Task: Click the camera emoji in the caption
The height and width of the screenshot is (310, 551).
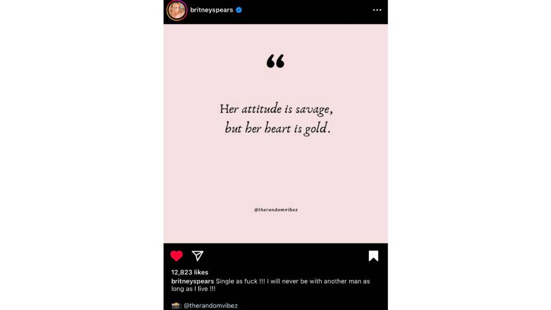Action: coord(176,306)
